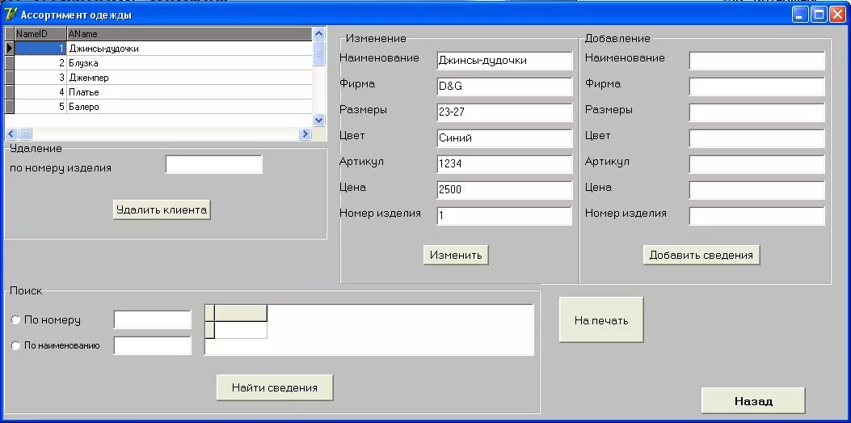Click the Изменение "Наименование" field with Джинсы-дудочки
This screenshot has width=851, height=423.
pos(504,61)
